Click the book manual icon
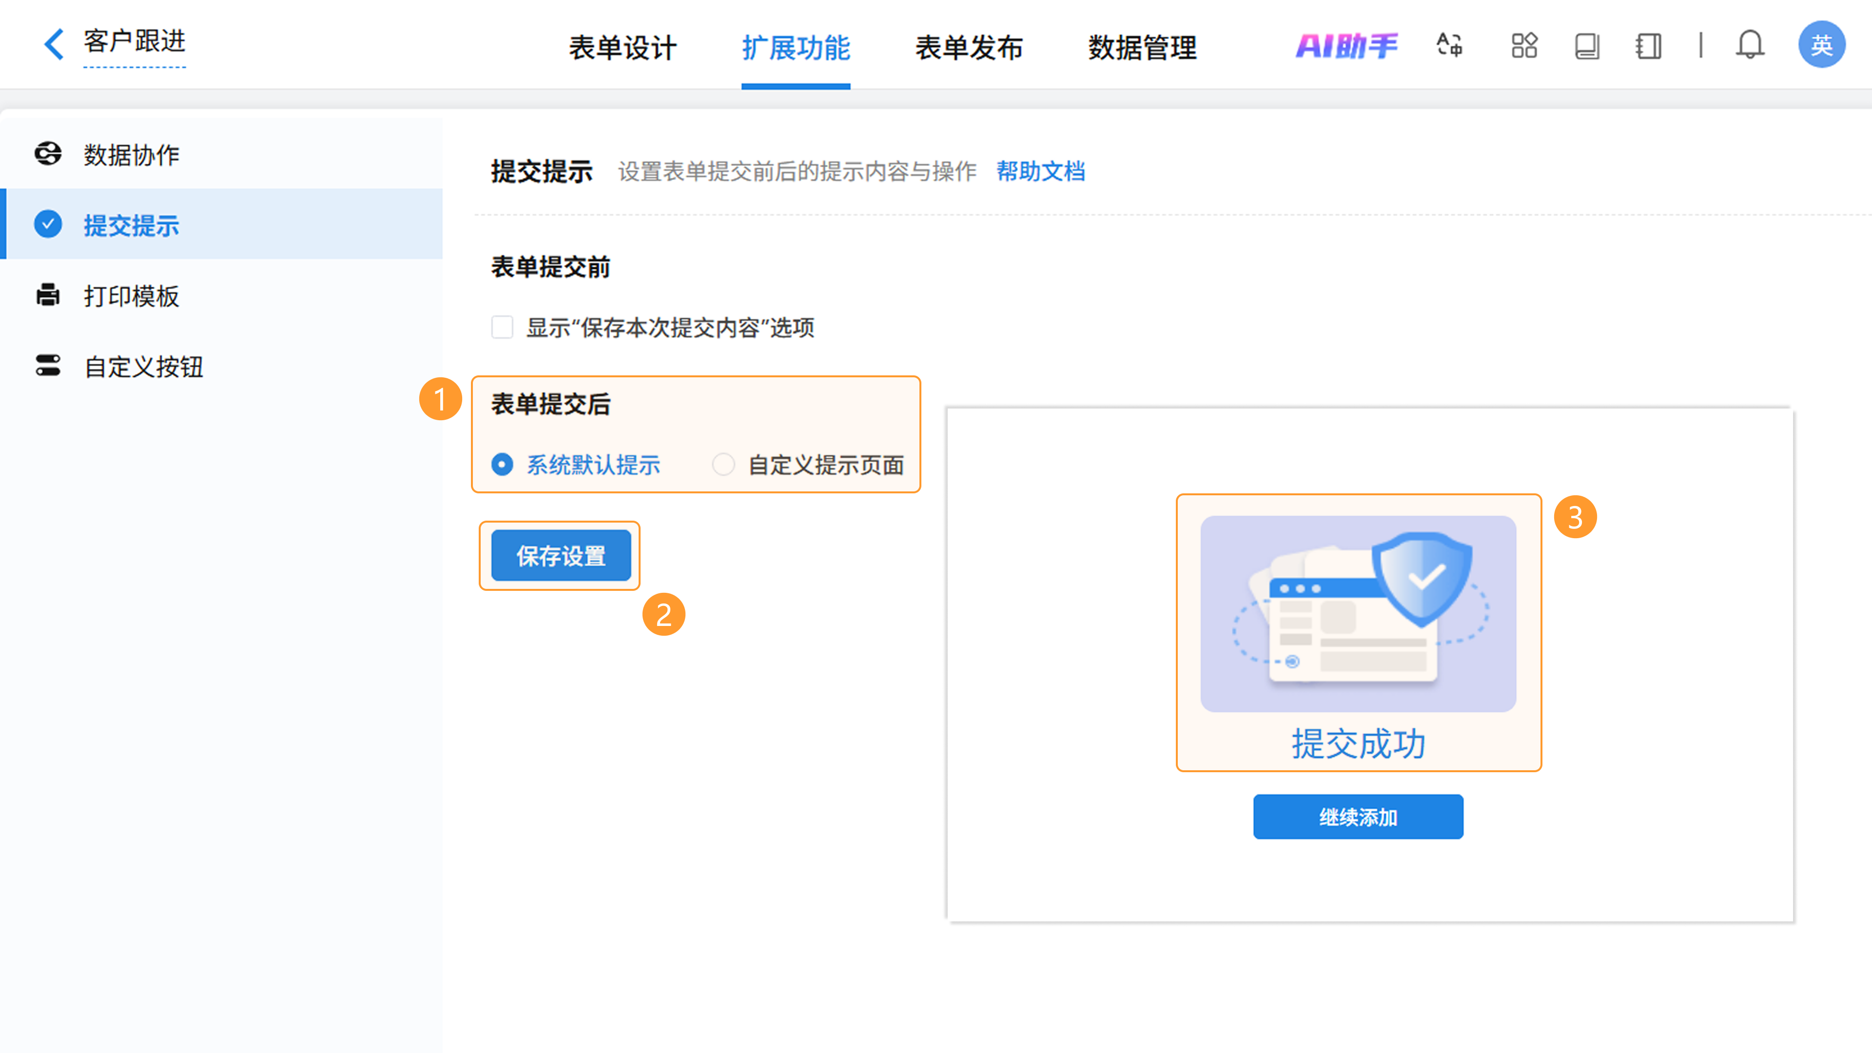1872x1053 pixels. point(1587,46)
